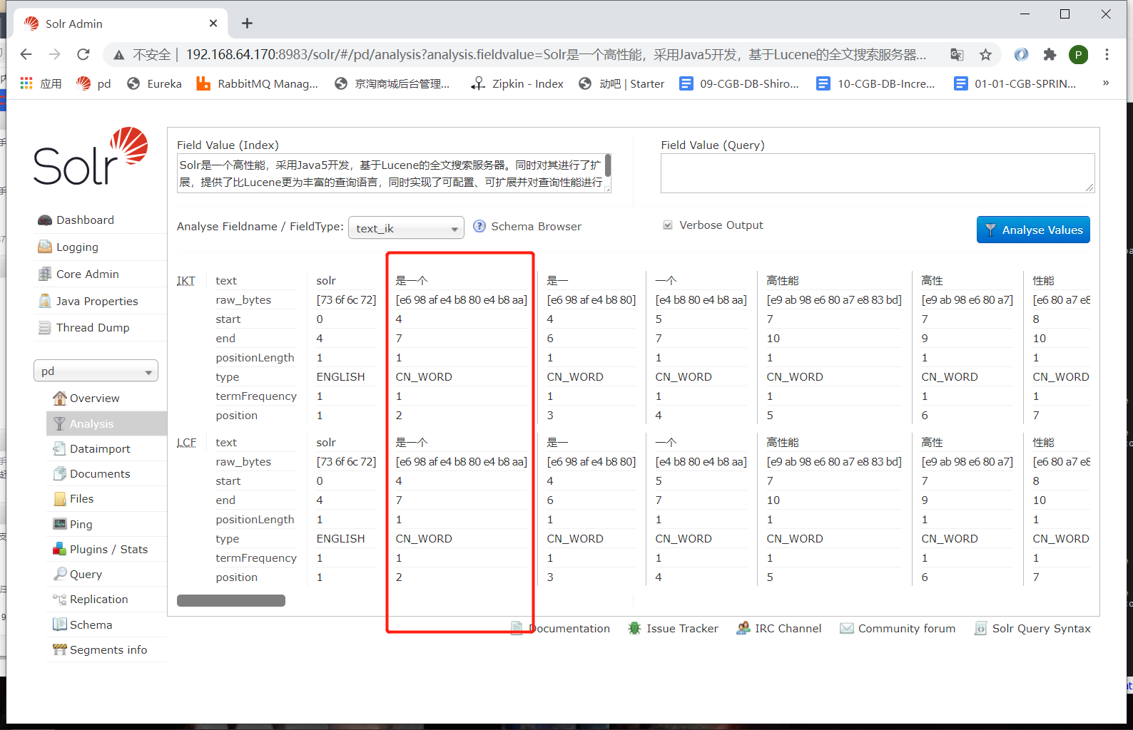The width and height of the screenshot is (1133, 730).
Task: Open the IRC Channel link
Action: click(x=788, y=628)
